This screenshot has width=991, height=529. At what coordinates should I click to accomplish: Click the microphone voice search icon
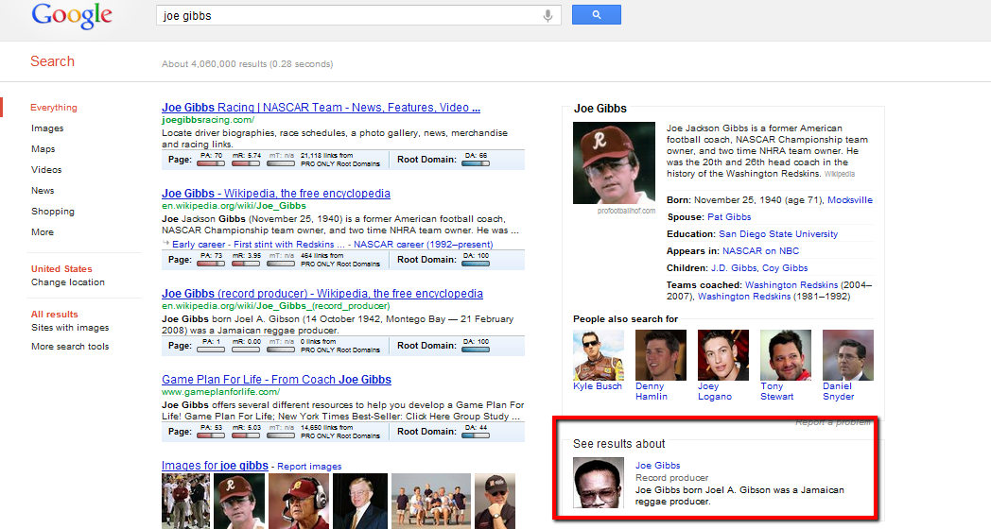[x=548, y=16]
